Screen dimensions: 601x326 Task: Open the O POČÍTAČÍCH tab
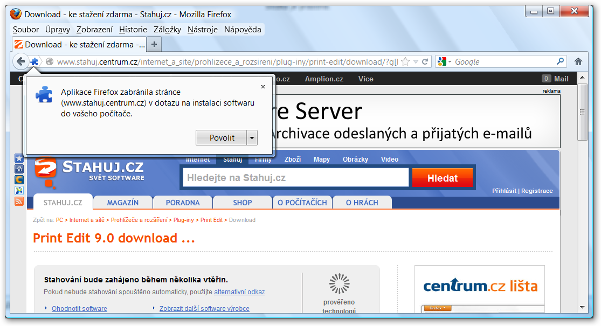click(x=302, y=203)
